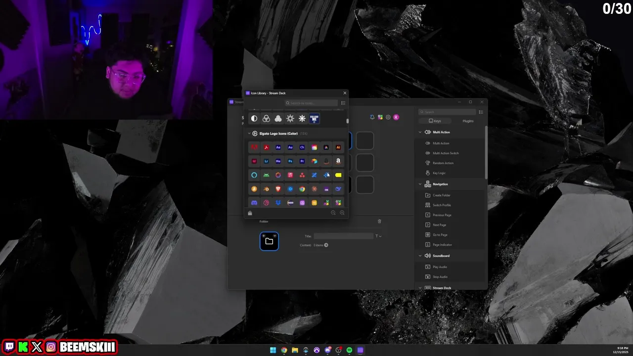This screenshot has height=356, width=633.
Task: Grab the Icon Library vertical scrollbar
Action: [348, 121]
